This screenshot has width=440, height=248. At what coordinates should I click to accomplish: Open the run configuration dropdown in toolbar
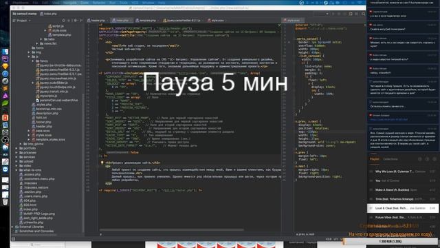pyautogui.click(x=321, y=14)
